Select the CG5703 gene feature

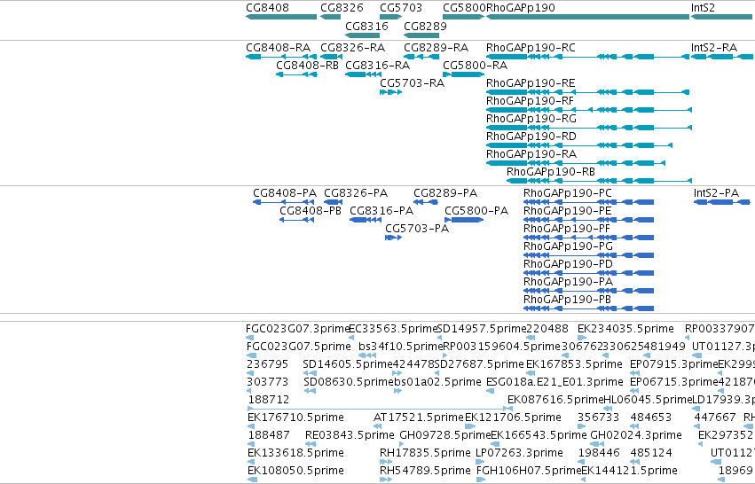tap(390, 17)
